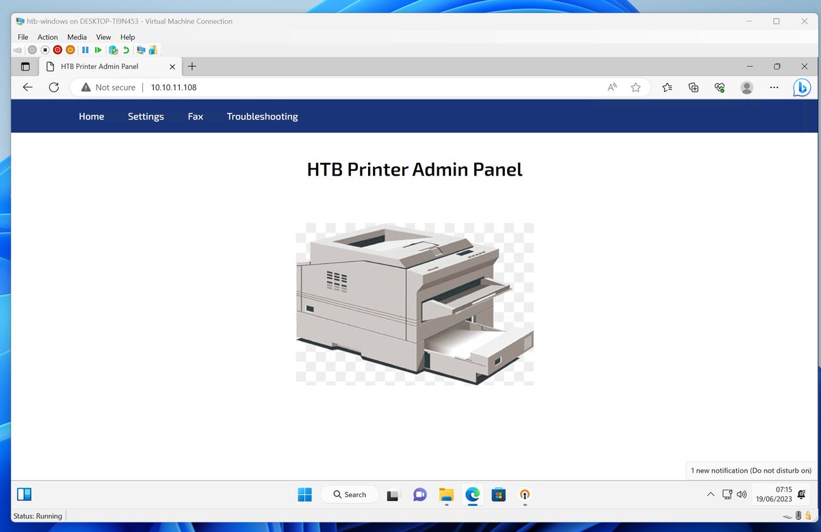Close the HTB Printer Admin Panel tab
The width and height of the screenshot is (821, 532).
[x=172, y=66]
